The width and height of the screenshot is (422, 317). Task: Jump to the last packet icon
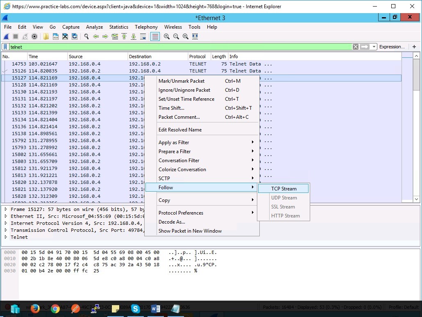point(134,36)
